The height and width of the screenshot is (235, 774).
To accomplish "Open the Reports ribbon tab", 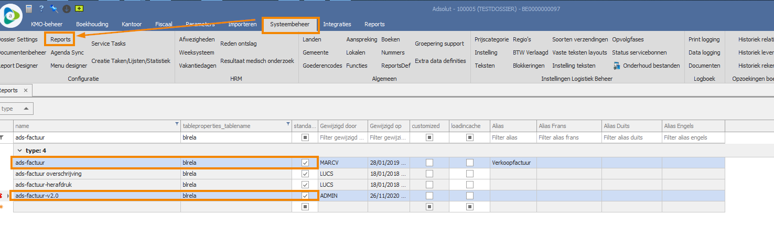I will 374,24.
